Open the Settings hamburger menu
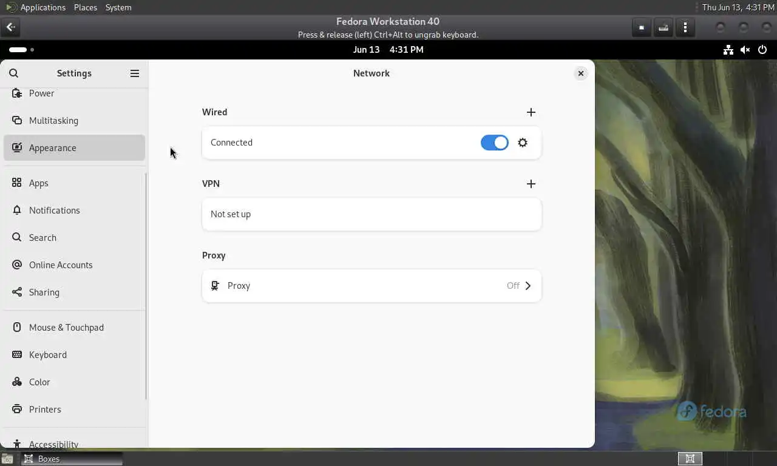 tap(135, 73)
